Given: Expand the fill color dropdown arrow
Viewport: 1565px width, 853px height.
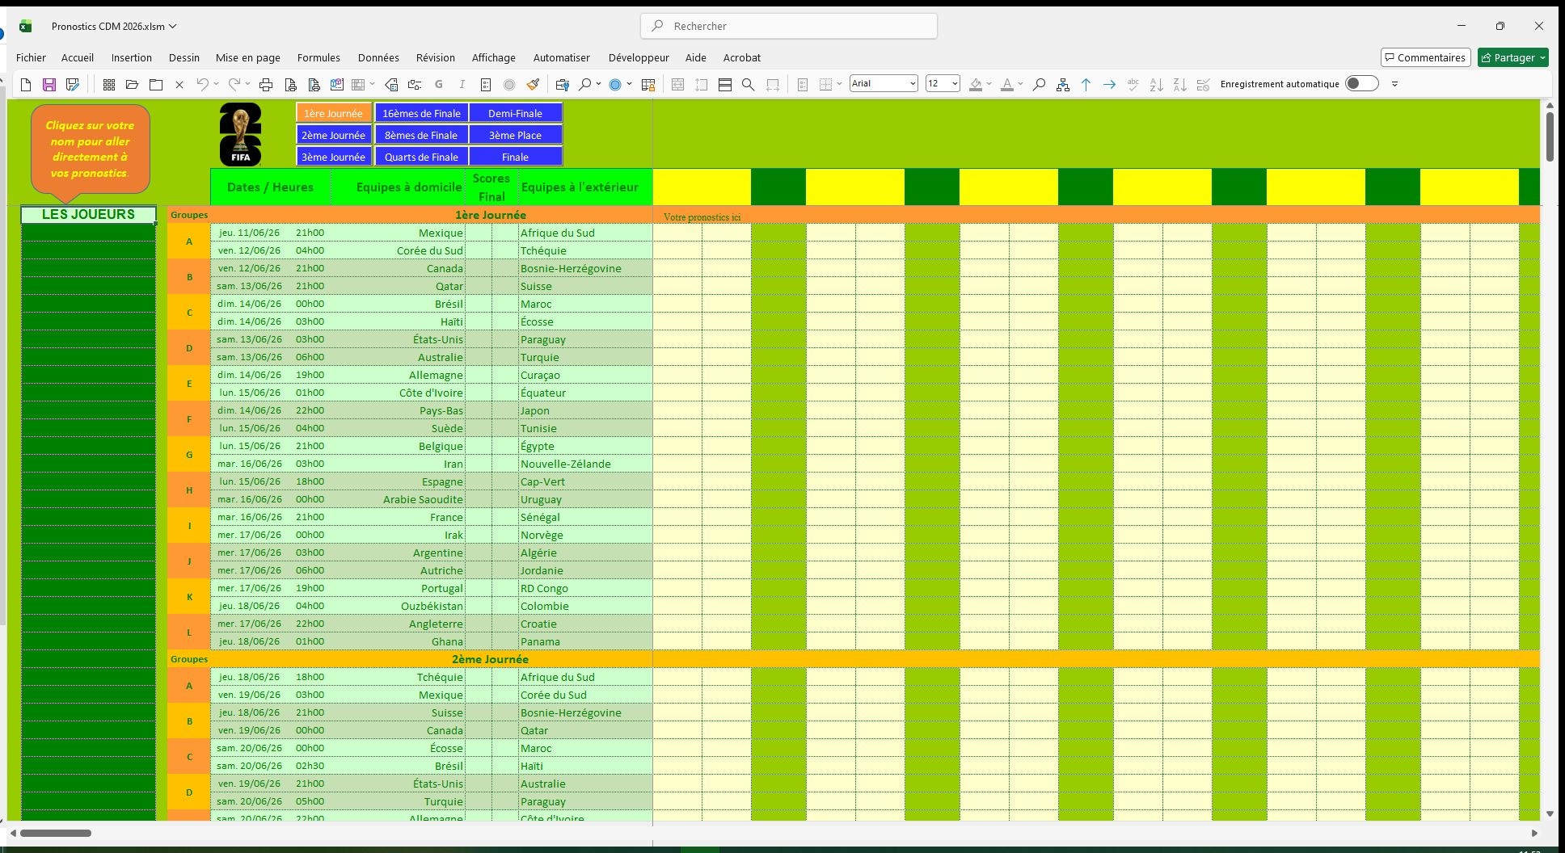Looking at the screenshot, I should point(989,84).
